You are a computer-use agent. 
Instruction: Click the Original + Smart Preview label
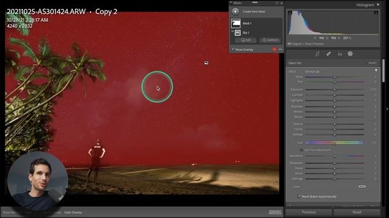[308, 44]
